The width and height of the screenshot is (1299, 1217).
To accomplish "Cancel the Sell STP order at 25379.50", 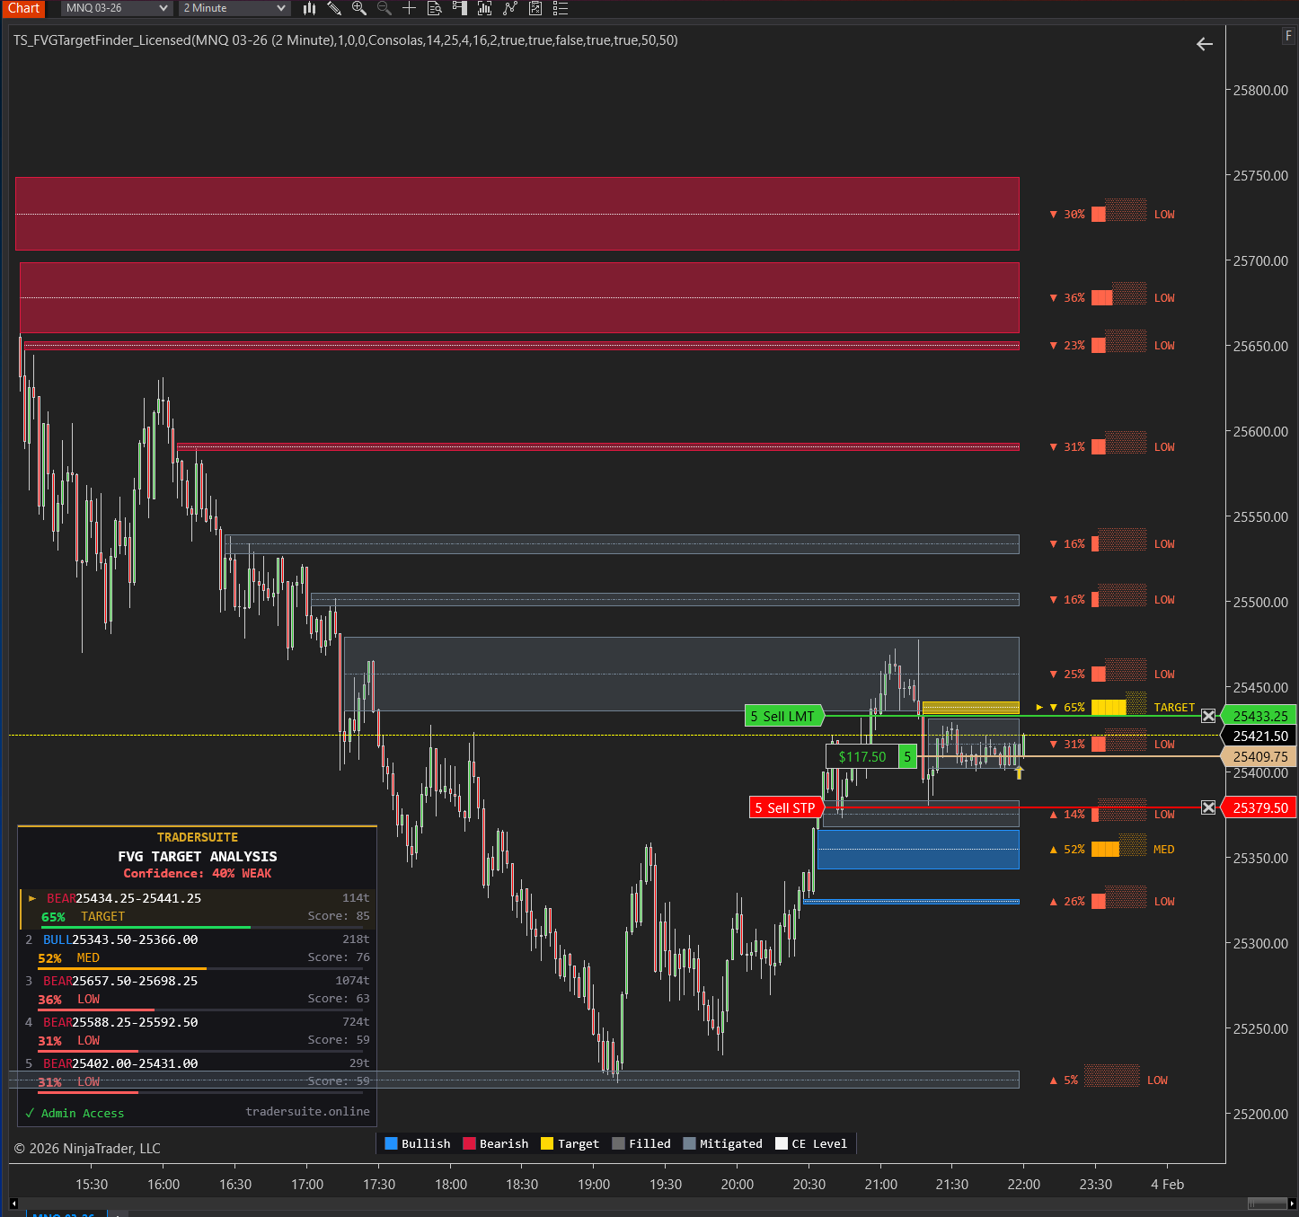I will tap(1208, 807).
